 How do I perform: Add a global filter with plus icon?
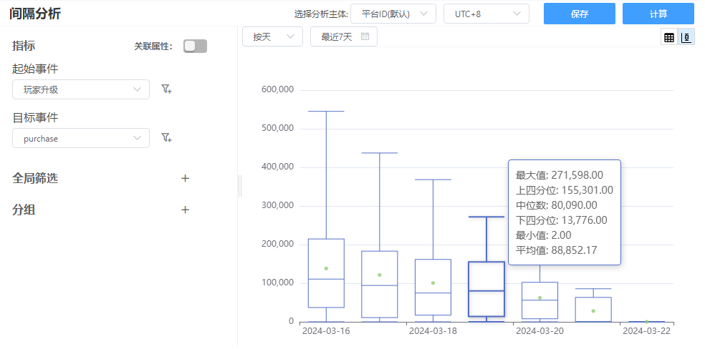tap(185, 179)
